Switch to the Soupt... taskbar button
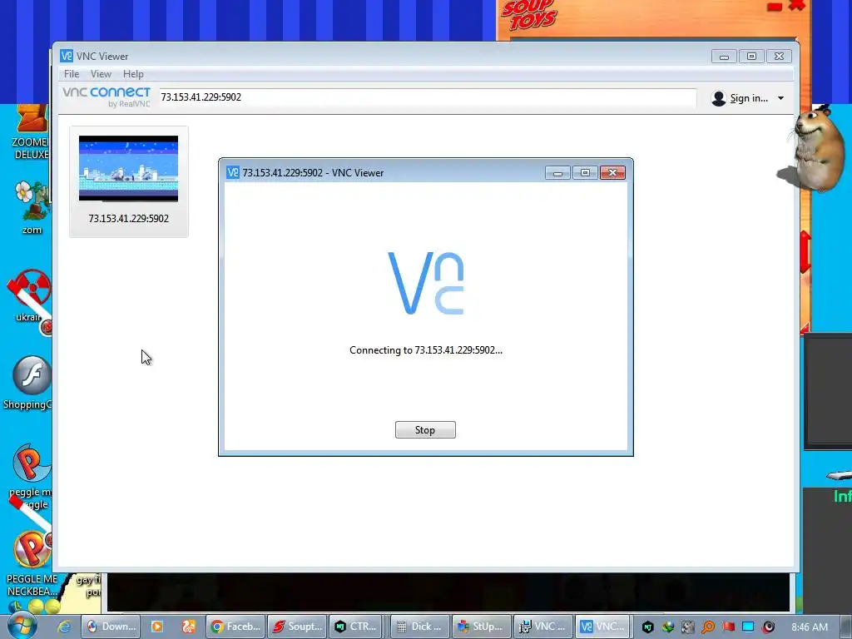This screenshot has height=639, width=852. [x=297, y=627]
